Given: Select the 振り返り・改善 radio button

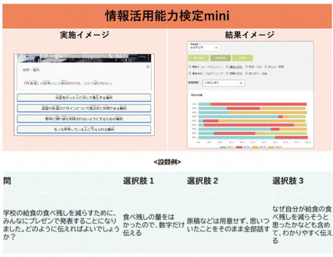Looking at the screenshot, I should pyautogui.click(x=246, y=73).
